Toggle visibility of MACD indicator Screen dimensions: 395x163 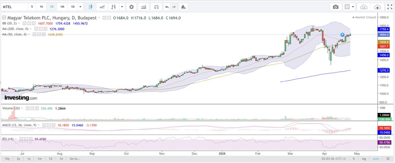(x=44, y=125)
